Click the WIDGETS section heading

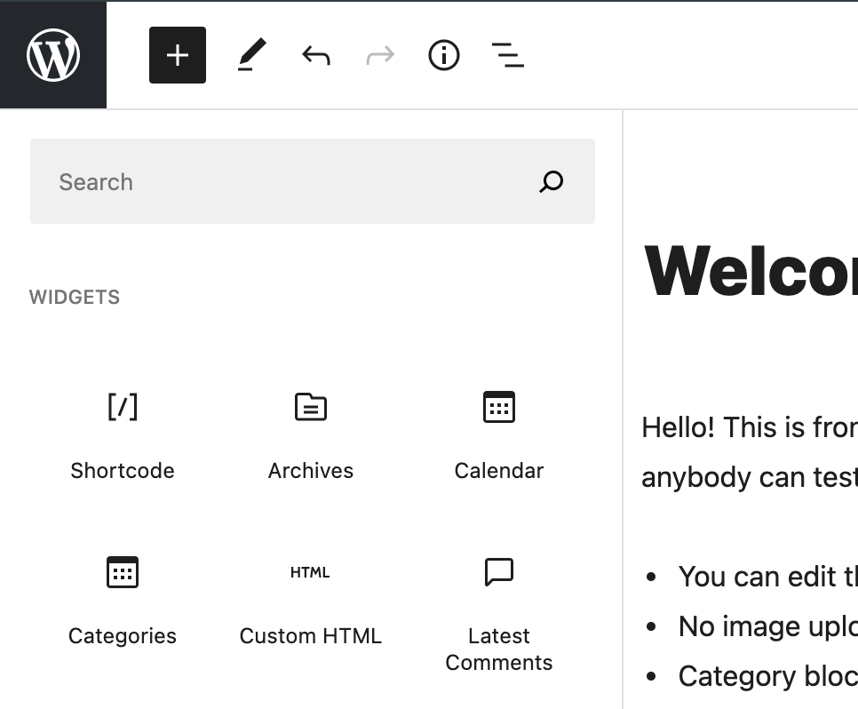(75, 298)
